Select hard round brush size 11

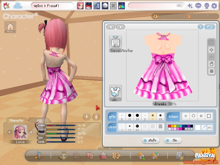[130, 116]
